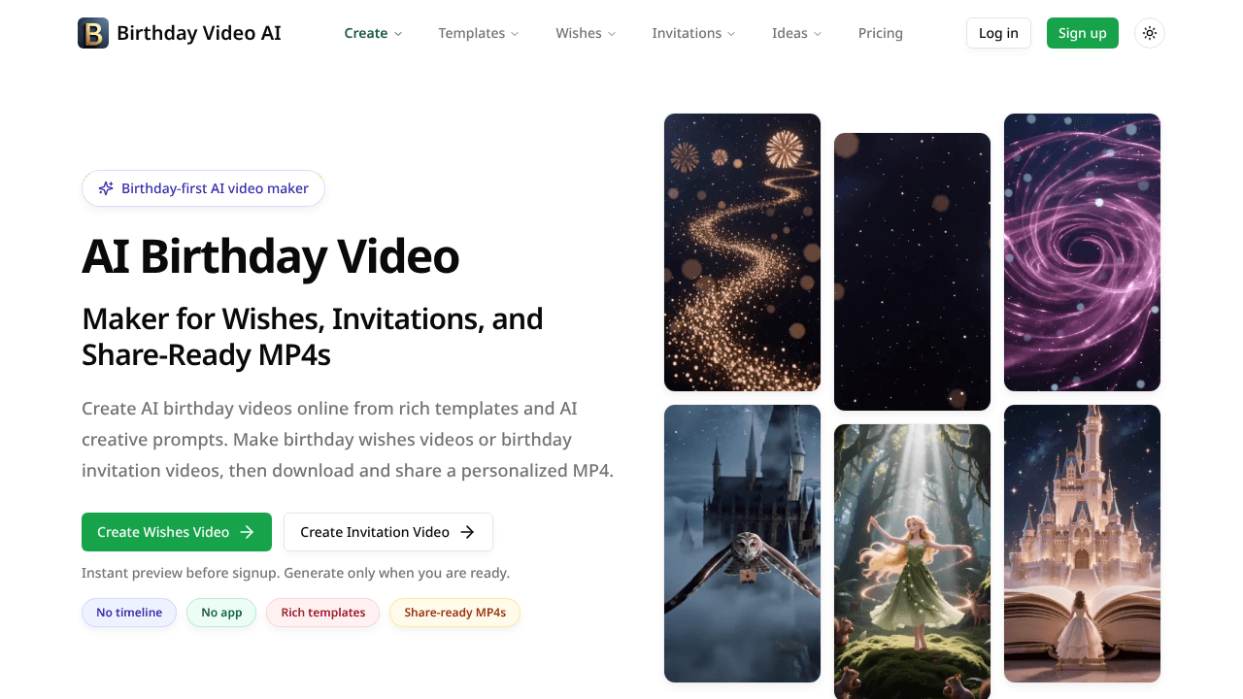Viewport: 1243px width, 699px height.
Task: Open the Ideas menu label
Action: (x=789, y=33)
